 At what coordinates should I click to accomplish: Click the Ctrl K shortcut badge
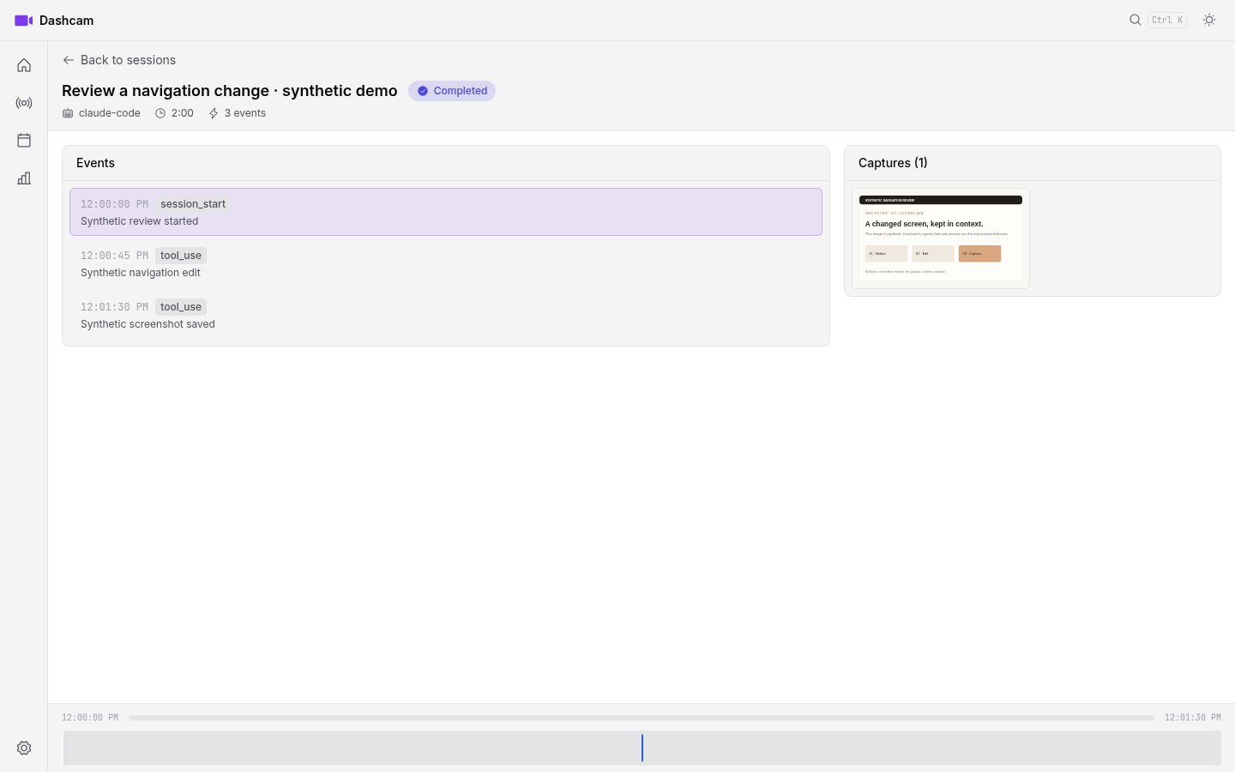1167,20
